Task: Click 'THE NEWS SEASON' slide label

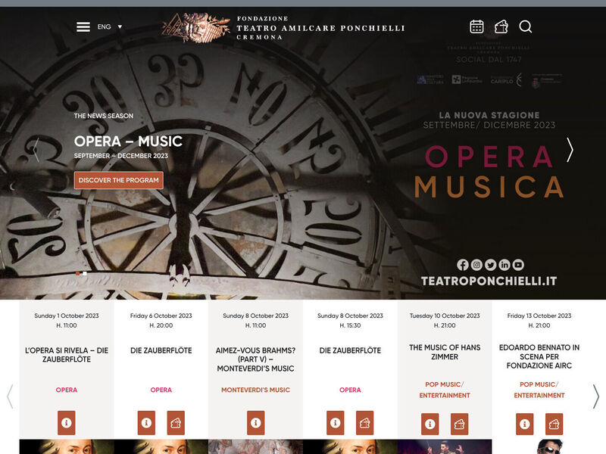Action: coord(104,116)
